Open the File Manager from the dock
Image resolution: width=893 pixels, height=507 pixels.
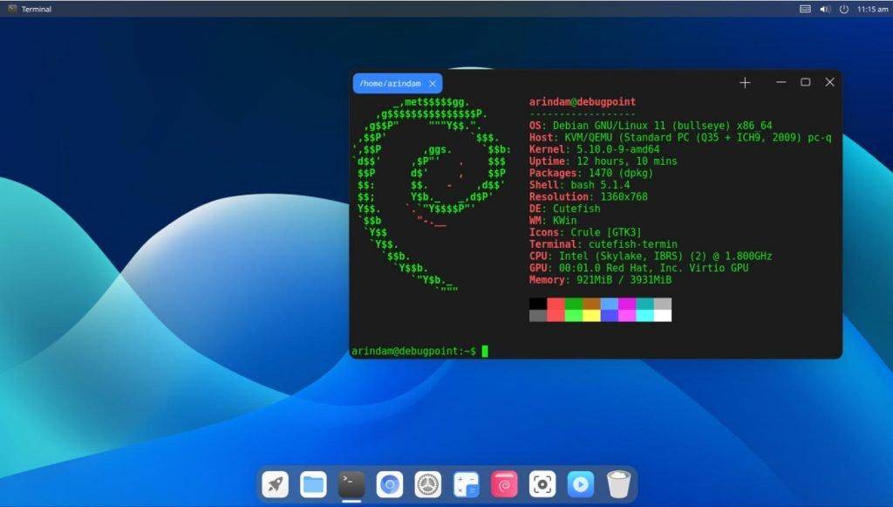tap(313, 484)
